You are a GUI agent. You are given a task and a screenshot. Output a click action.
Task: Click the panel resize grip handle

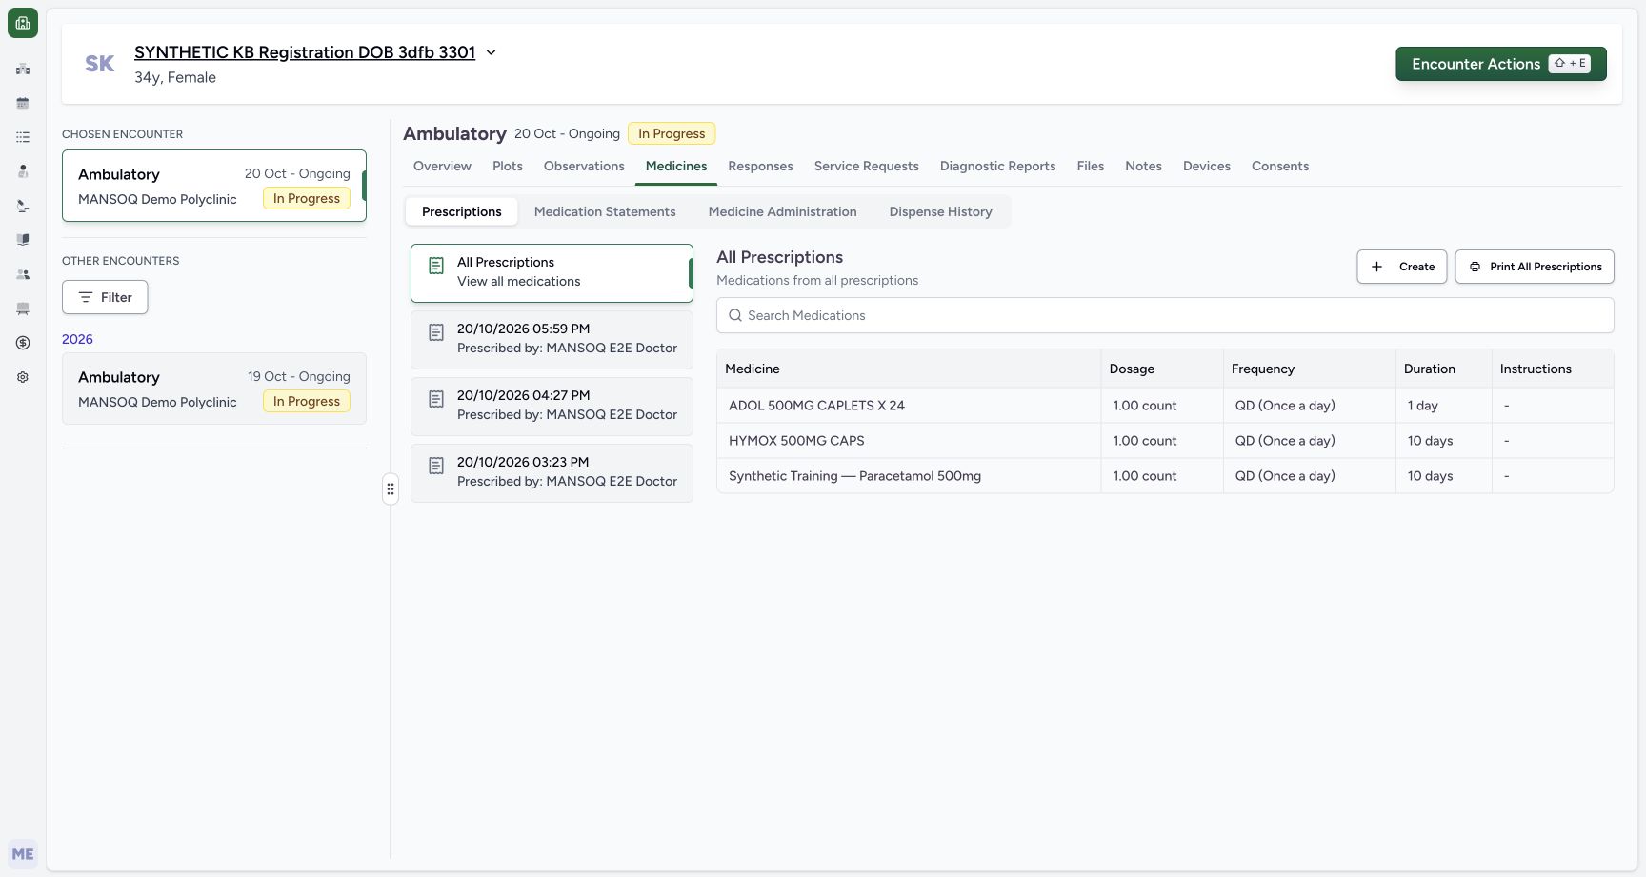click(391, 488)
